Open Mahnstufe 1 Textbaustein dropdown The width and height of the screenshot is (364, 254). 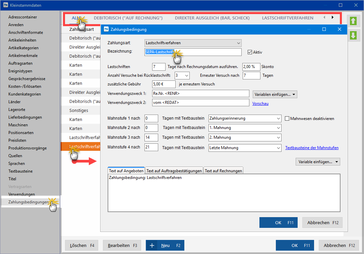tap(245, 118)
